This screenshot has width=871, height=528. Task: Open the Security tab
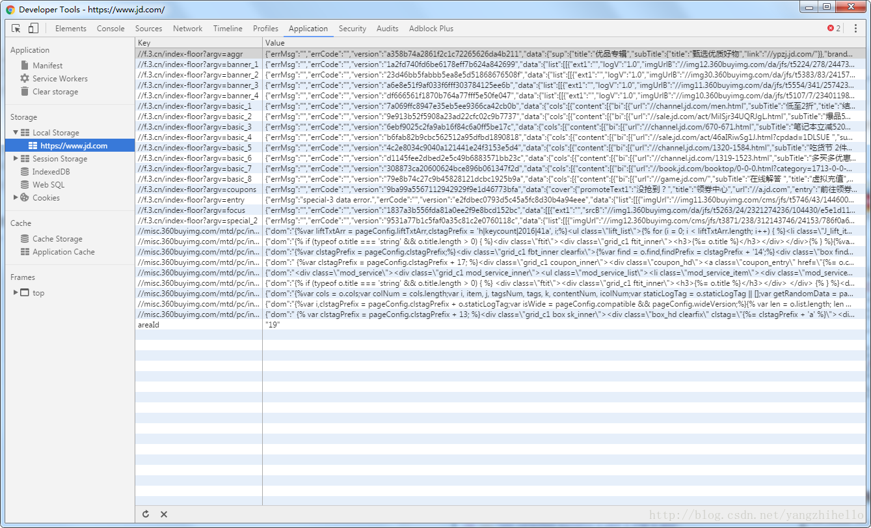[x=353, y=29]
